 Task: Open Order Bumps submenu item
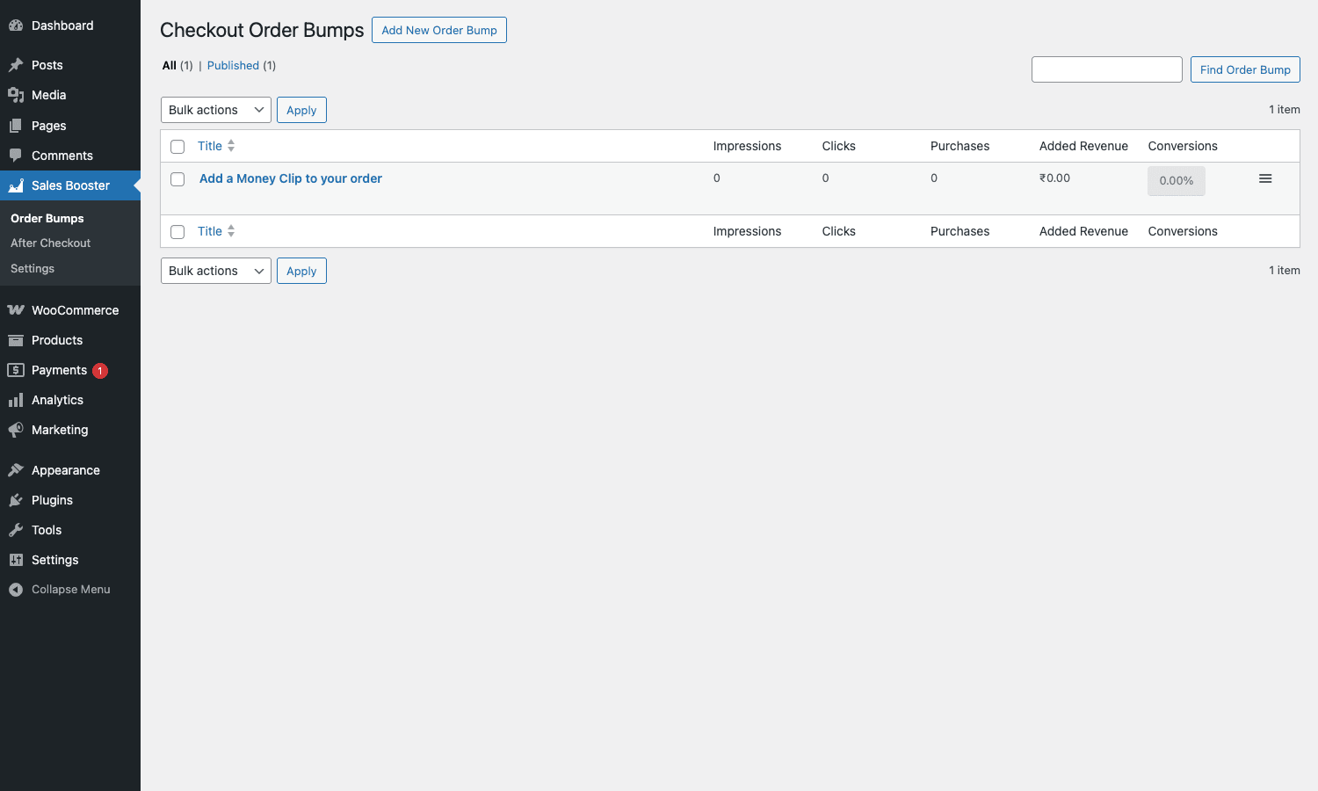47,218
